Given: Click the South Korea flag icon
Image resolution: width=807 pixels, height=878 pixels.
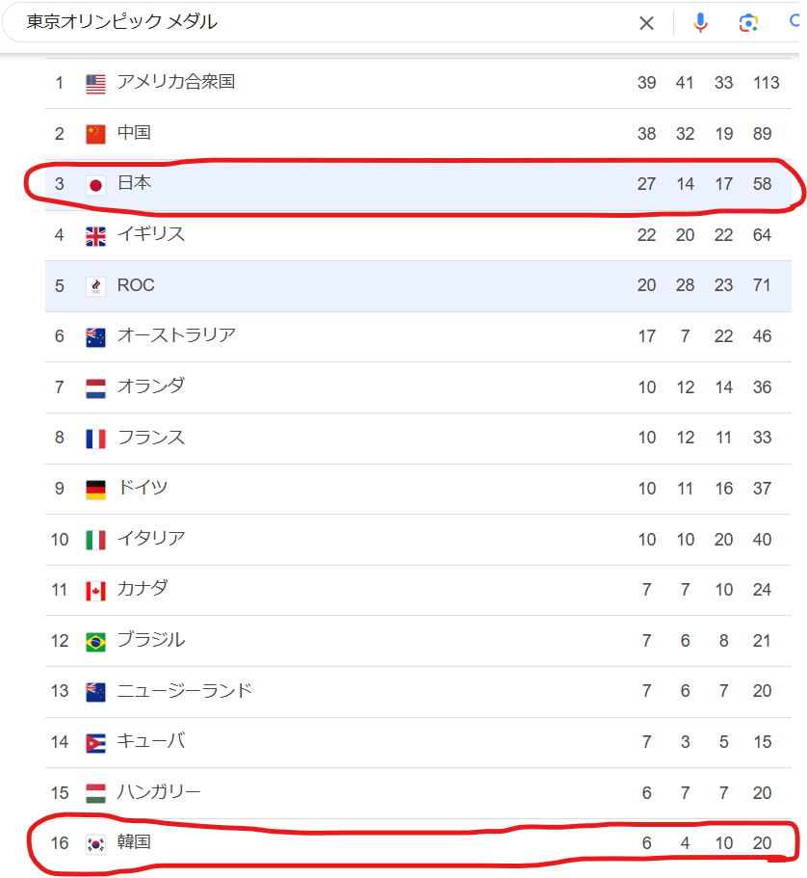Looking at the screenshot, I should (x=95, y=844).
